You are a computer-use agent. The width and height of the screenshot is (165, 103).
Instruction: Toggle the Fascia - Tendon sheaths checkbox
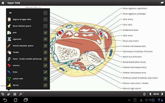(45, 59)
